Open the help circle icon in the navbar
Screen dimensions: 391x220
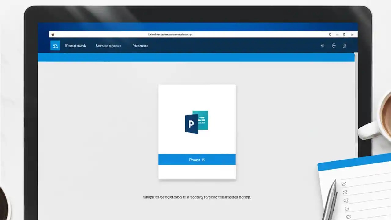(x=334, y=46)
